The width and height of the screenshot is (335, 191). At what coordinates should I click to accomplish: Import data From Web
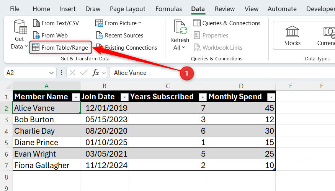(51, 36)
